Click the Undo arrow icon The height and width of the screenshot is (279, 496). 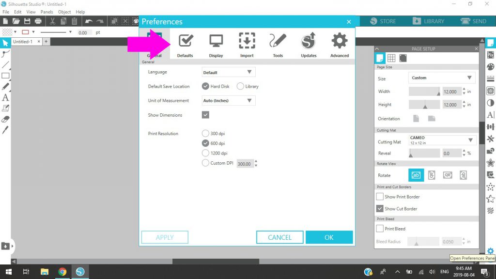click(x=89, y=21)
